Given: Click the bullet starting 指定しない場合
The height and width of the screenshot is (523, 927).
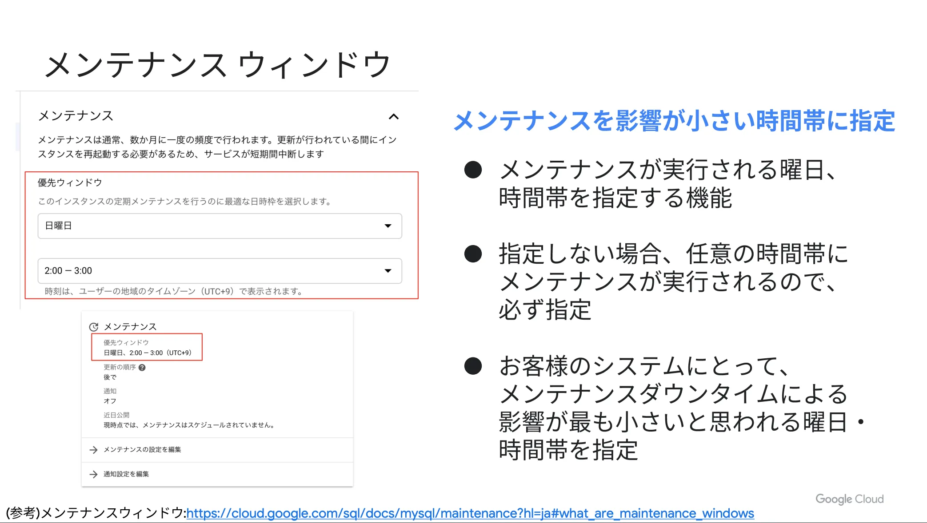Looking at the screenshot, I should [x=673, y=282].
